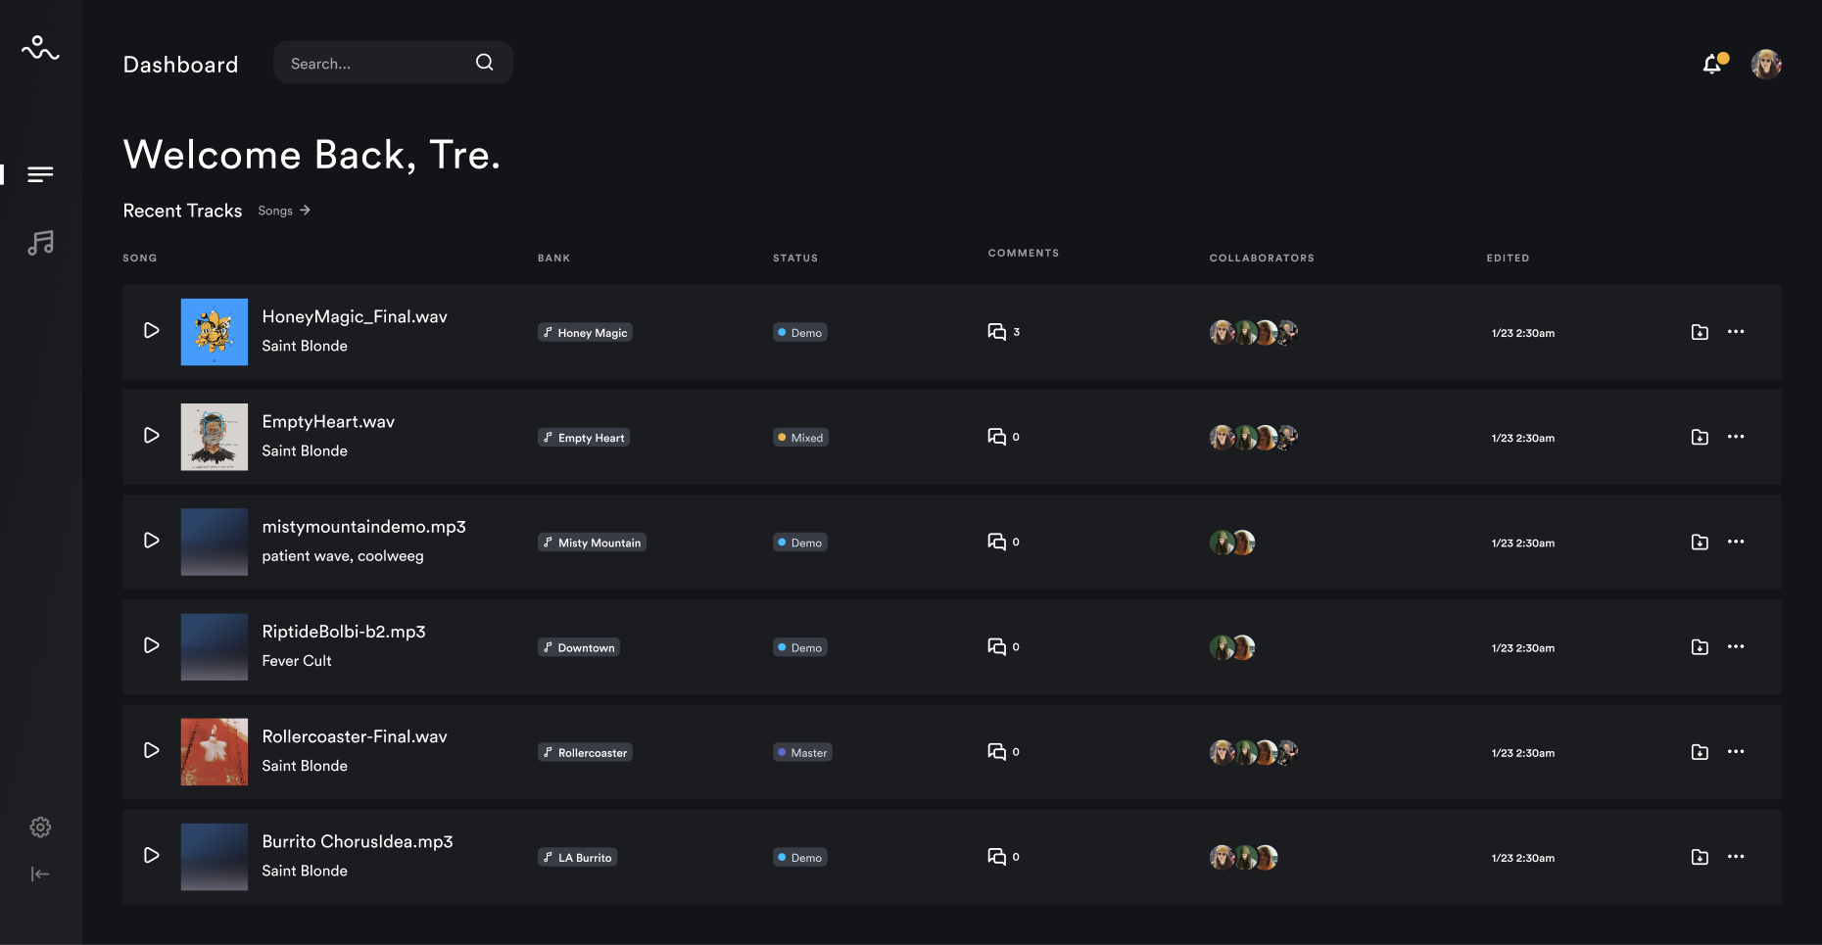
Task: Play the Rollercoaster-Final.wav track
Action: 152,750
